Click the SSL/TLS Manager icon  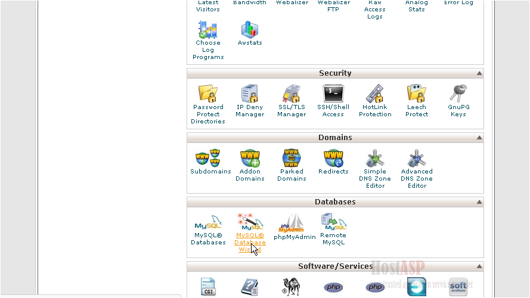point(292,94)
